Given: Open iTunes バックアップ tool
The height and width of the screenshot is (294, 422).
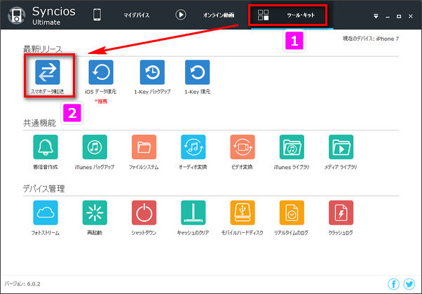Looking at the screenshot, I should tap(95, 147).
